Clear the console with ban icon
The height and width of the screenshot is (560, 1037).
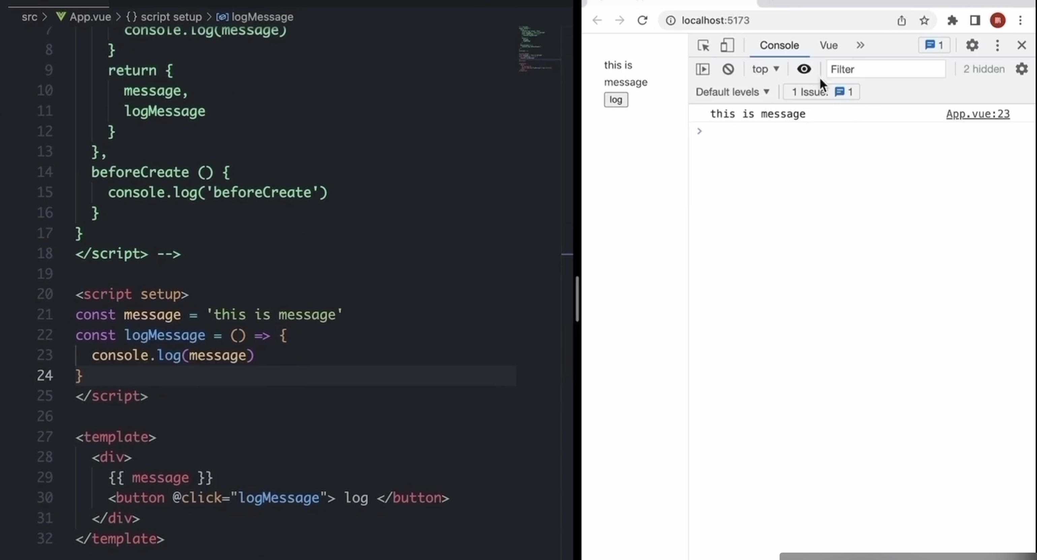pyautogui.click(x=728, y=69)
